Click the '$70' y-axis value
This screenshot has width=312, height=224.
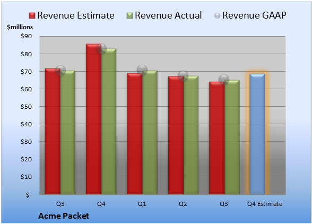coord(26,72)
